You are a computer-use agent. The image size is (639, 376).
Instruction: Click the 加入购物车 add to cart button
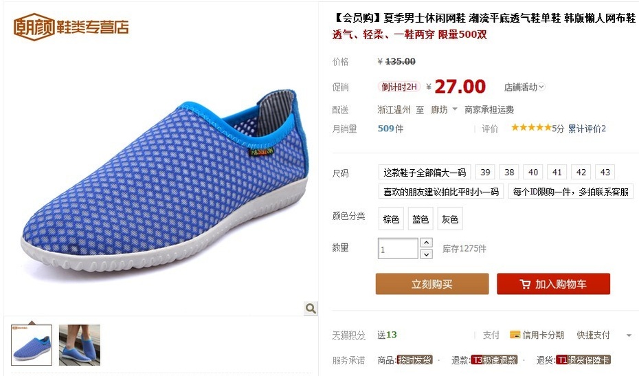pyautogui.click(x=553, y=284)
